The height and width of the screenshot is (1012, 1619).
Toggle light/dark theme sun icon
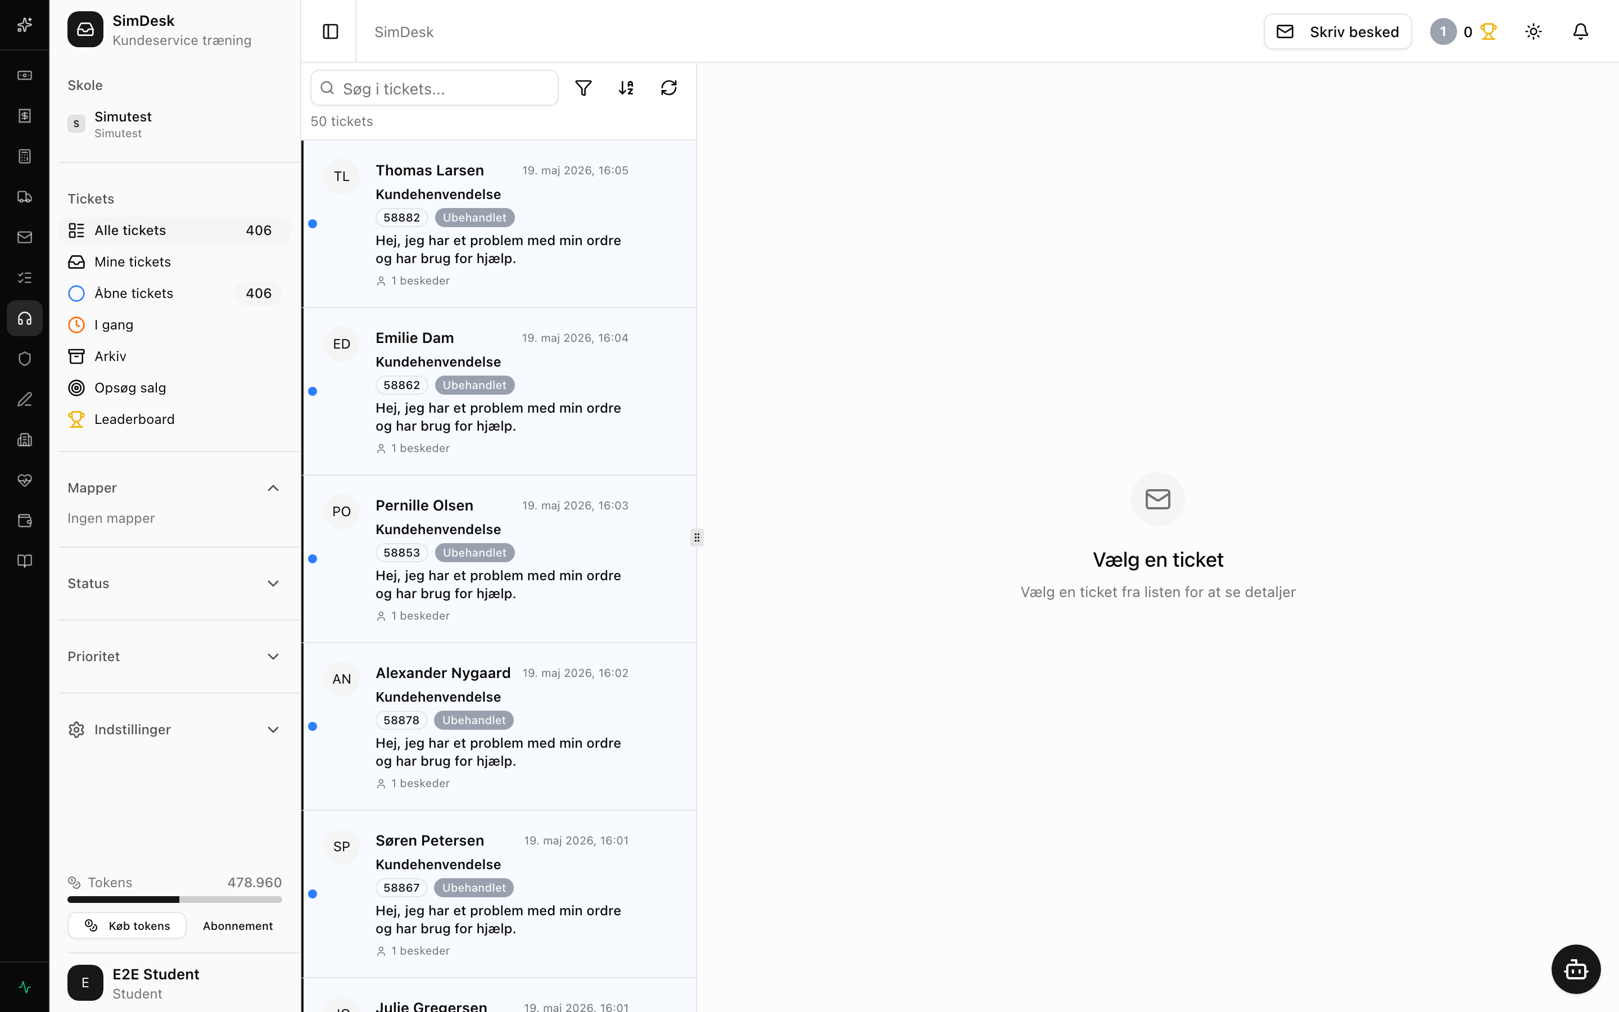click(1534, 31)
